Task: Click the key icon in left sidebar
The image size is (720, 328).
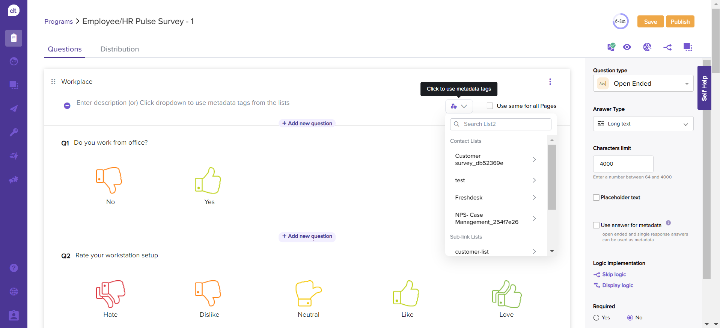Action: pos(14,132)
